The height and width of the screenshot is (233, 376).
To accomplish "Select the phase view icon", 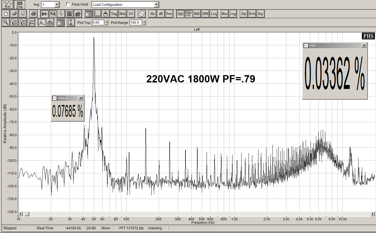I will point(61,14).
